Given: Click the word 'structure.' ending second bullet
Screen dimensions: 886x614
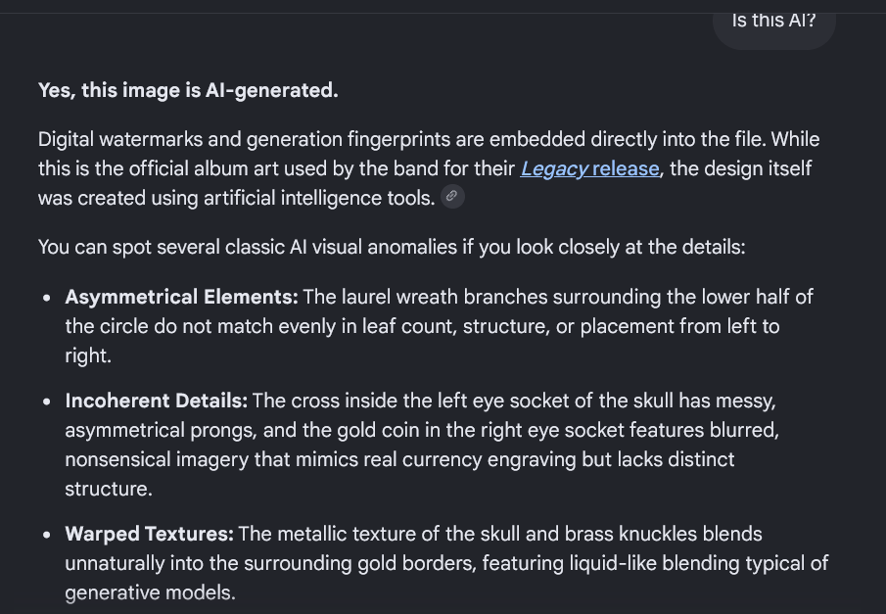Looking at the screenshot, I should tap(109, 489).
